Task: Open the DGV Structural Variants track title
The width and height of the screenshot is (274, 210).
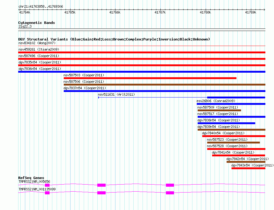Action: (x=114, y=39)
